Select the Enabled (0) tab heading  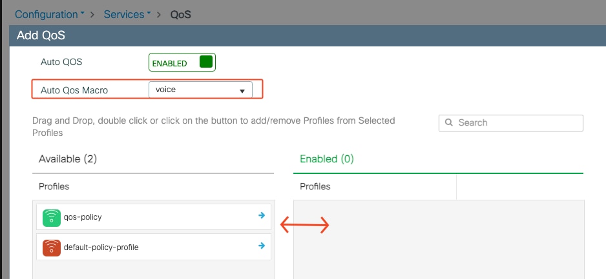327,159
